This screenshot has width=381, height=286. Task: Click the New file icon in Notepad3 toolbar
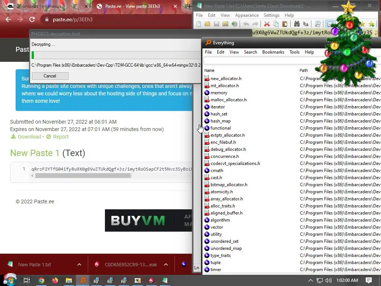(199, 24)
